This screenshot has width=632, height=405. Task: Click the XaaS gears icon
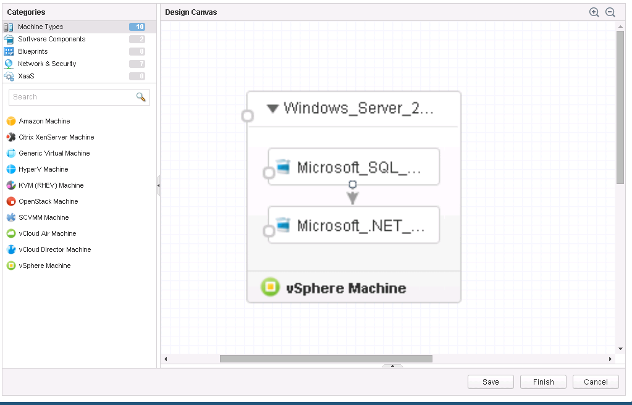click(x=9, y=76)
